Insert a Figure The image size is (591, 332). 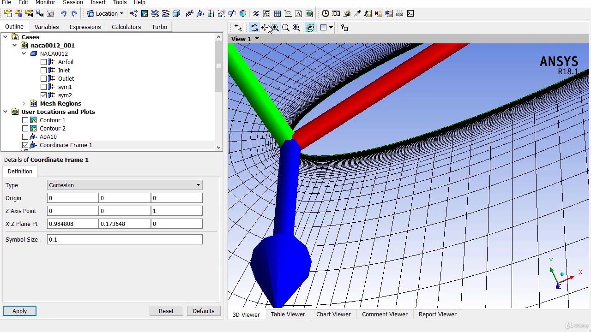pyautogui.click(x=309, y=13)
